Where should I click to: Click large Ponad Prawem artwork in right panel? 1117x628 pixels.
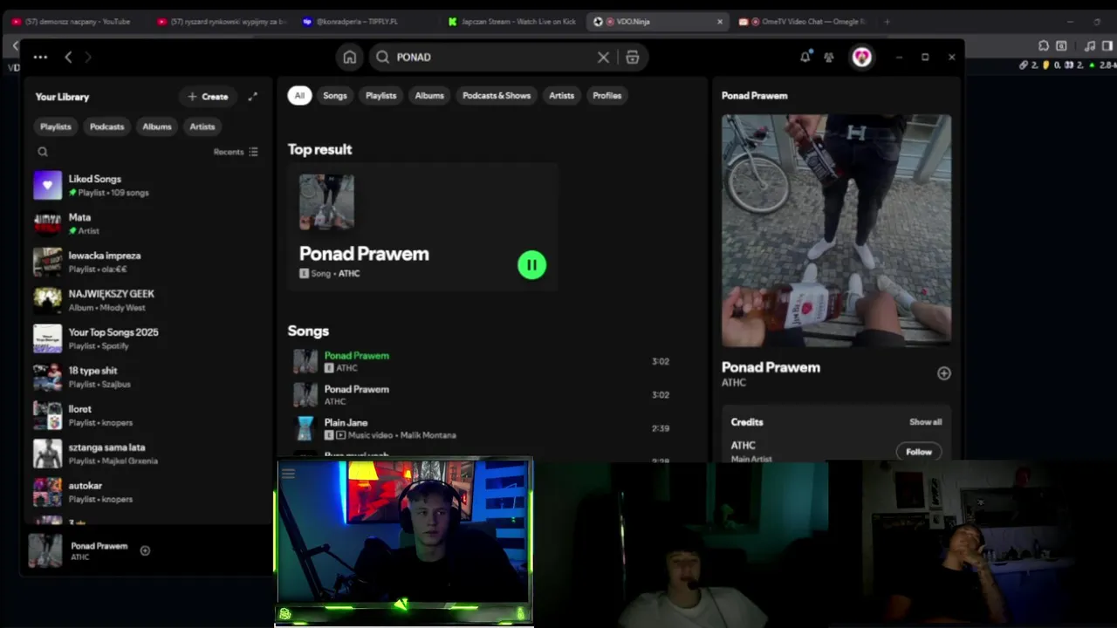point(836,230)
